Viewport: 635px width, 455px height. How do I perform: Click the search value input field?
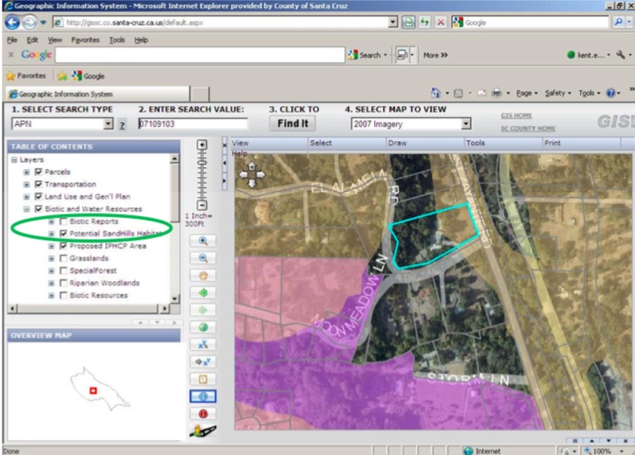[x=191, y=124]
